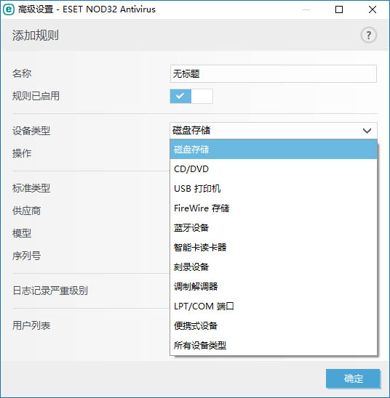Viewport: 390px width, 398px height.
Task: Close the advanced settings window
Action: [373, 9]
